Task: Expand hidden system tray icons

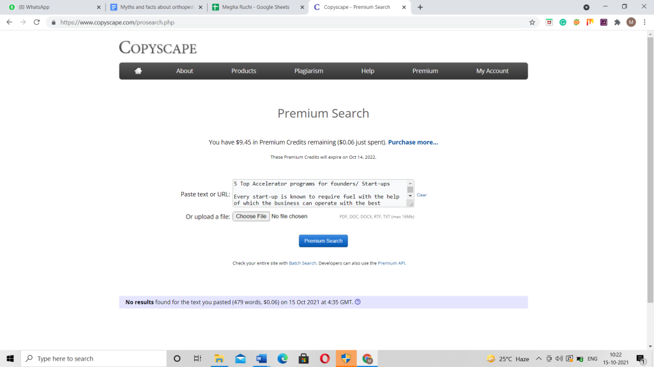Action: (538, 359)
